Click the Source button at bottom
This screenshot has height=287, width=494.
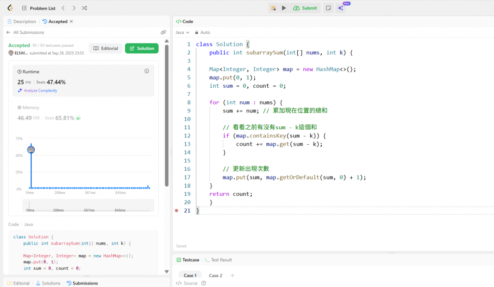tap(187, 283)
